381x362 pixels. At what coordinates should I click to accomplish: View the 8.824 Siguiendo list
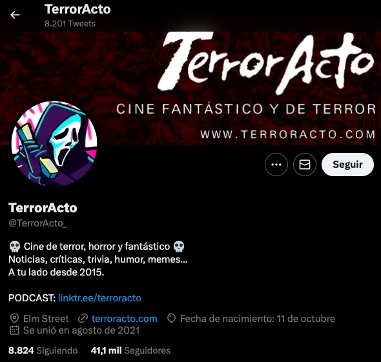43,350
